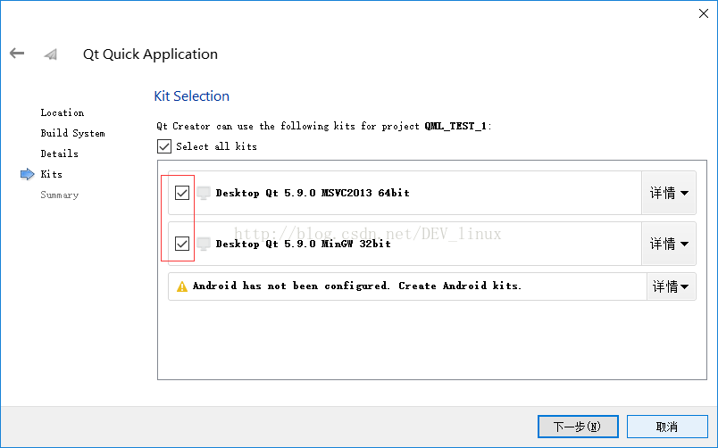
Task: Click the back arrow icon
Action: [17, 54]
